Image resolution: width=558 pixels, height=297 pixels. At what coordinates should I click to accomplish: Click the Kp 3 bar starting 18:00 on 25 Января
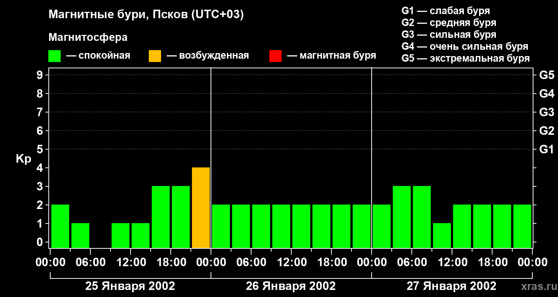(181, 217)
